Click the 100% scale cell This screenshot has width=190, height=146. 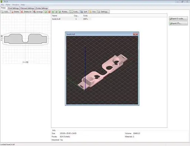pos(85,19)
